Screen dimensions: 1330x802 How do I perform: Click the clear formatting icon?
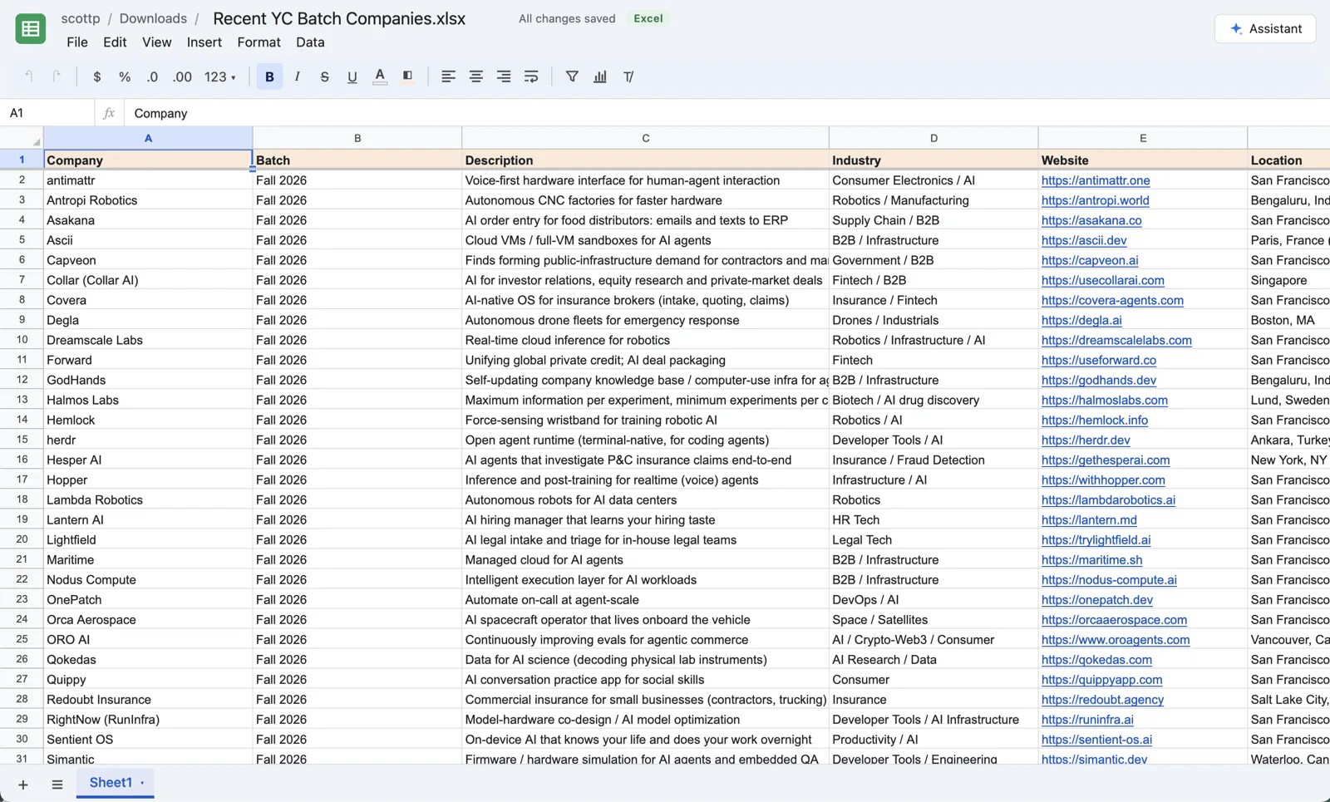point(628,76)
